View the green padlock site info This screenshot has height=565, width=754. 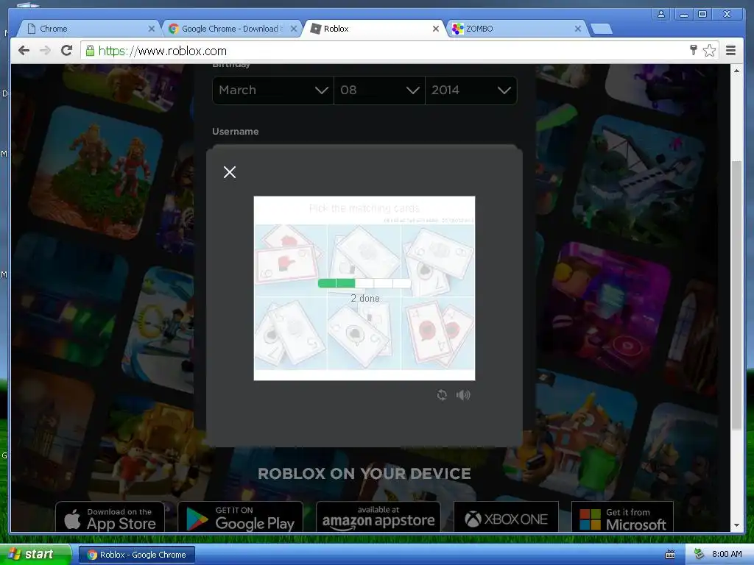point(90,51)
